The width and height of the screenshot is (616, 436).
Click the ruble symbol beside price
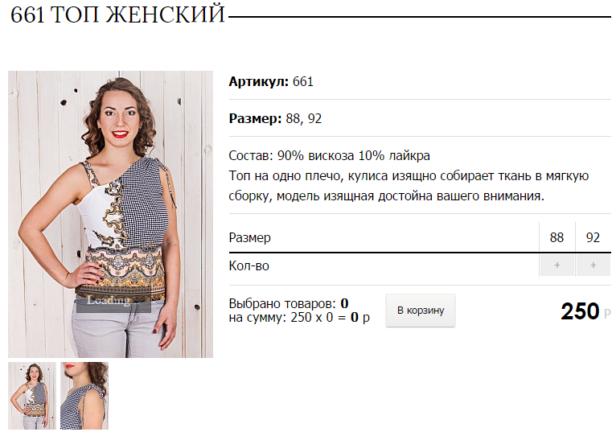607,314
